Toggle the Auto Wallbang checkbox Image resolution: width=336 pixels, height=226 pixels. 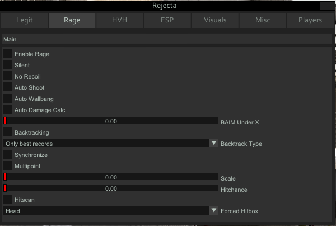pyautogui.click(x=8, y=99)
